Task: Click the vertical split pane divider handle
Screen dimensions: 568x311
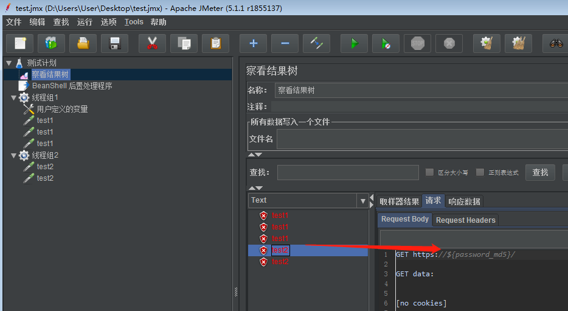Action: point(236,292)
